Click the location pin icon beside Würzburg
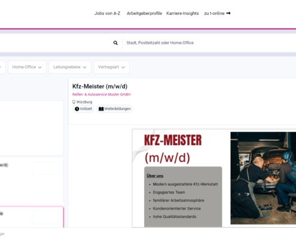The image size is (296, 239). (x=74, y=102)
